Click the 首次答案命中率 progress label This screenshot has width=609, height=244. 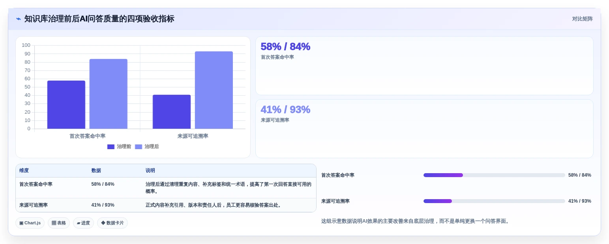tap(338, 175)
